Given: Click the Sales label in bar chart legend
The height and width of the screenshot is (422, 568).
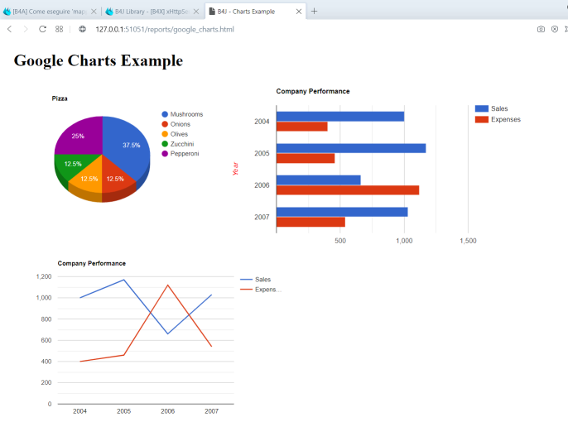Looking at the screenshot, I should tap(499, 108).
